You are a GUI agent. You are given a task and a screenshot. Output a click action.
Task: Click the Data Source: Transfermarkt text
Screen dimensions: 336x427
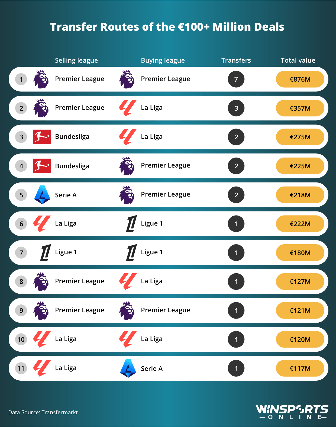43,412
